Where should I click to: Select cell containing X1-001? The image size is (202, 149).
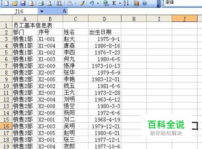tap(50, 39)
